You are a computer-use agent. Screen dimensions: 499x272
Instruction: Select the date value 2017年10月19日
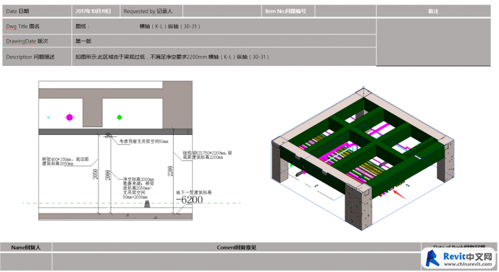(x=93, y=11)
